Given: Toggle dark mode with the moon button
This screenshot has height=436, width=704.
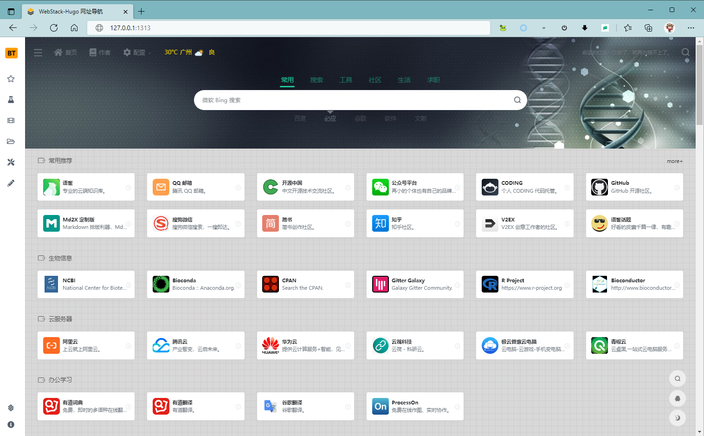Looking at the screenshot, I should (677, 418).
